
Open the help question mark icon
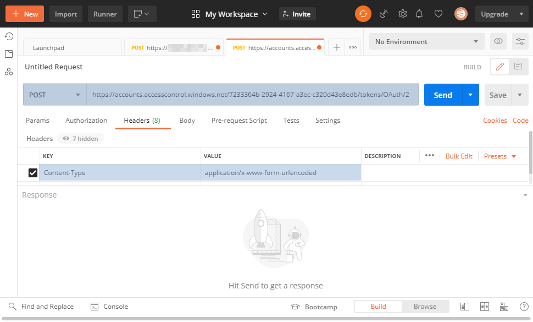524,307
